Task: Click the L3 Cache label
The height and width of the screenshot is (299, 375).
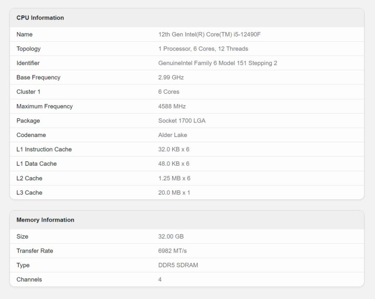Action: pyautogui.click(x=29, y=193)
